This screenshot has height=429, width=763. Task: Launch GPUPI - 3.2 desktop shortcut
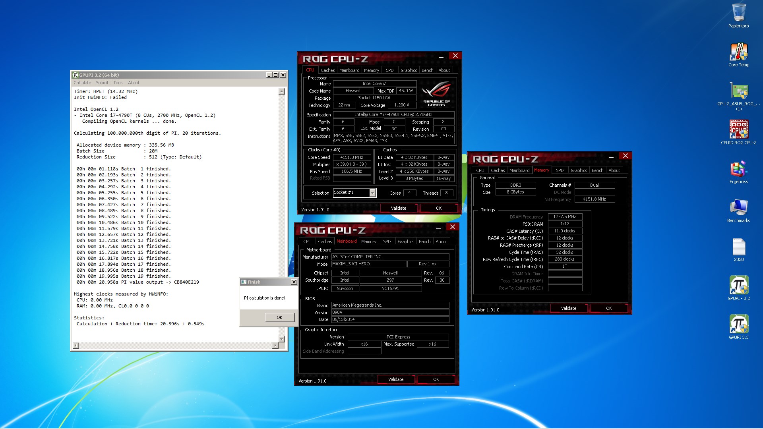point(738,288)
